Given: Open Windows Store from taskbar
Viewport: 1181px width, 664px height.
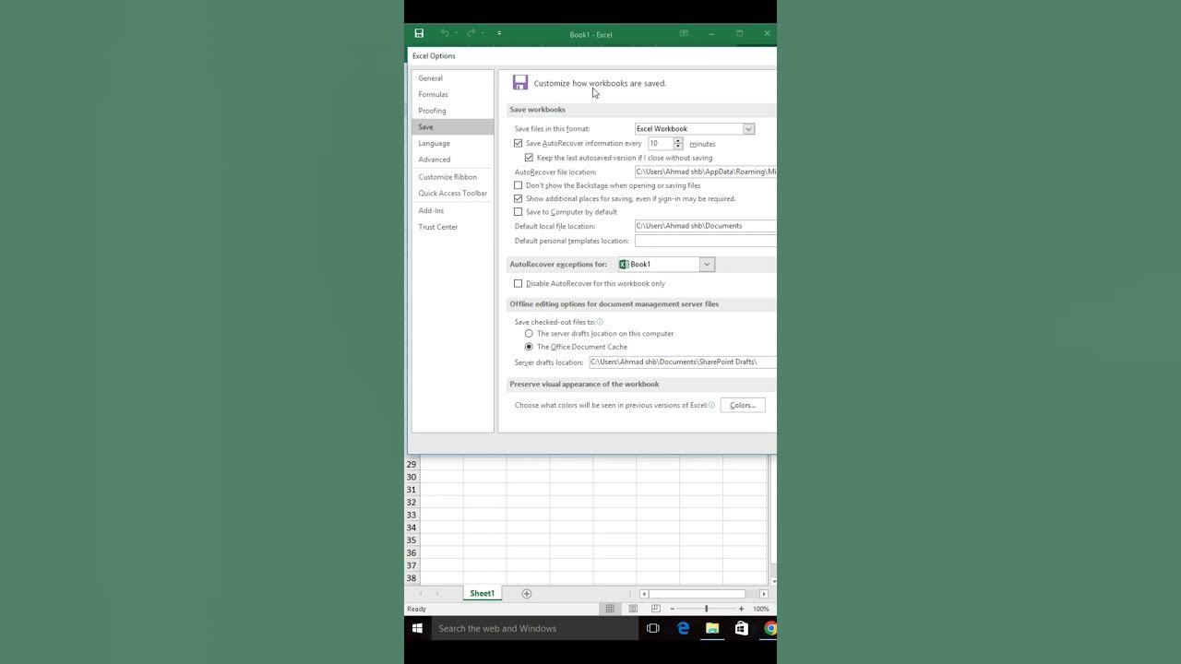Looking at the screenshot, I should tap(741, 629).
